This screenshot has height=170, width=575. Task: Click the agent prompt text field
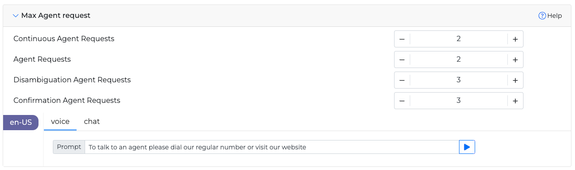pyautogui.click(x=272, y=147)
